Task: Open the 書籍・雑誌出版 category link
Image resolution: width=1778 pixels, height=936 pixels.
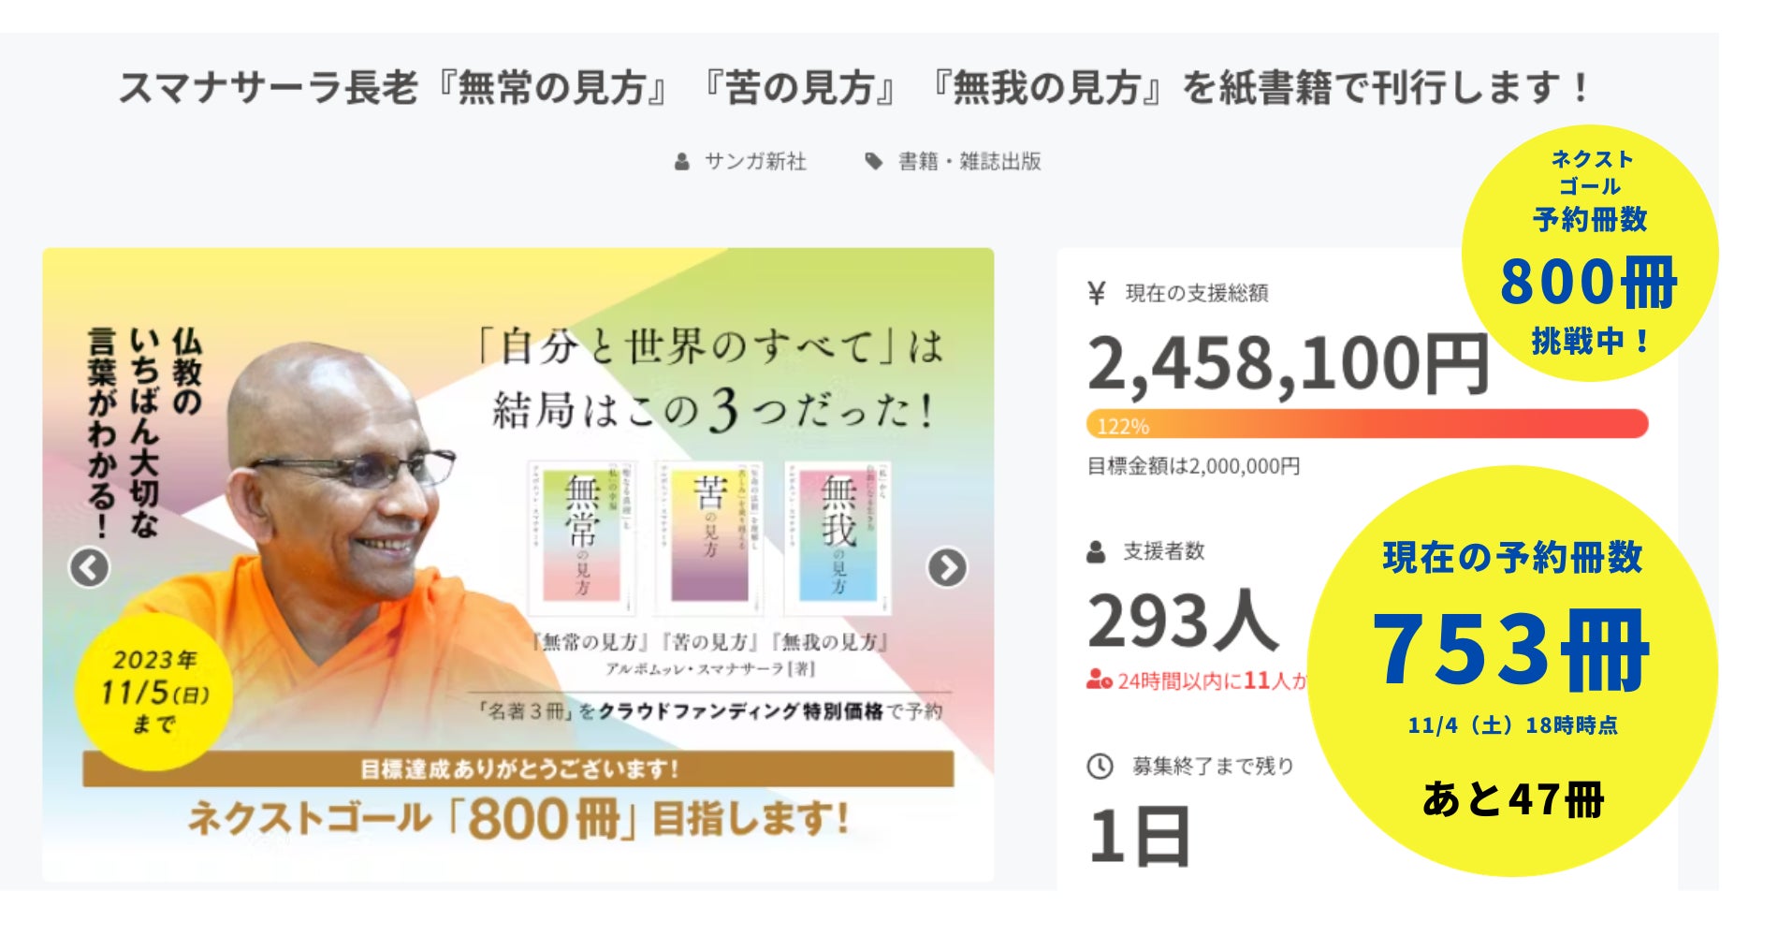Action: 969,162
